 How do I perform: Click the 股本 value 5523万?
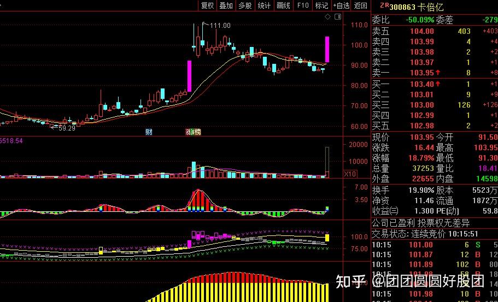pyautogui.click(x=485, y=191)
